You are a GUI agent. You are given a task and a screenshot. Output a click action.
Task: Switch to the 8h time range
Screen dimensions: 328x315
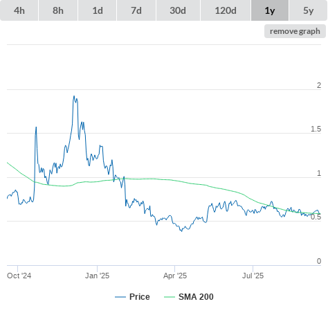[x=58, y=10]
